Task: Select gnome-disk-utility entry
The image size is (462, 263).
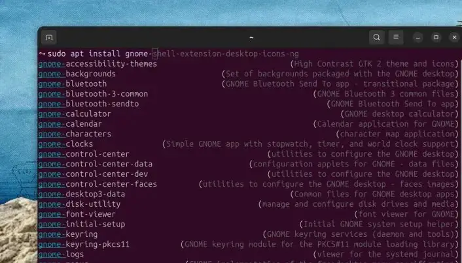Action: (79, 204)
